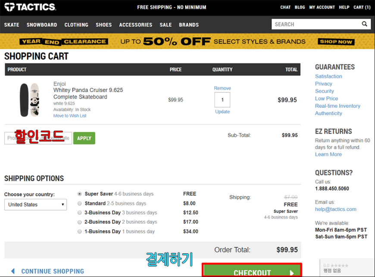Click the Sub-Total $99.95 value

click(290, 135)
